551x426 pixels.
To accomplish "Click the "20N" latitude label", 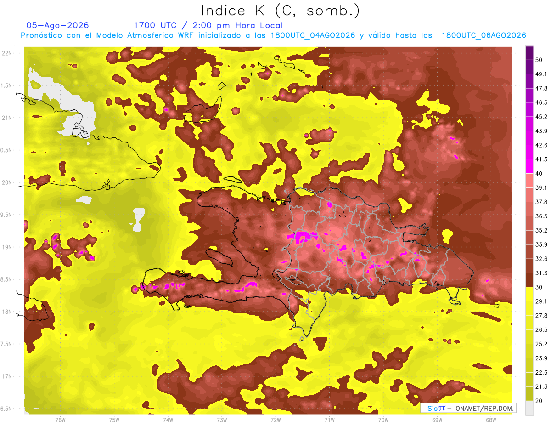I will tap(7, 182).
